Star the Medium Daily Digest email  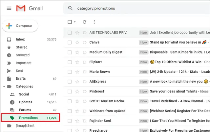(77, 52)
